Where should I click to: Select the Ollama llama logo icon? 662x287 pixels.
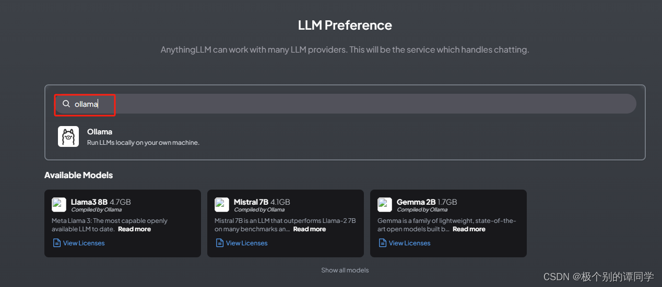point(68,136)
